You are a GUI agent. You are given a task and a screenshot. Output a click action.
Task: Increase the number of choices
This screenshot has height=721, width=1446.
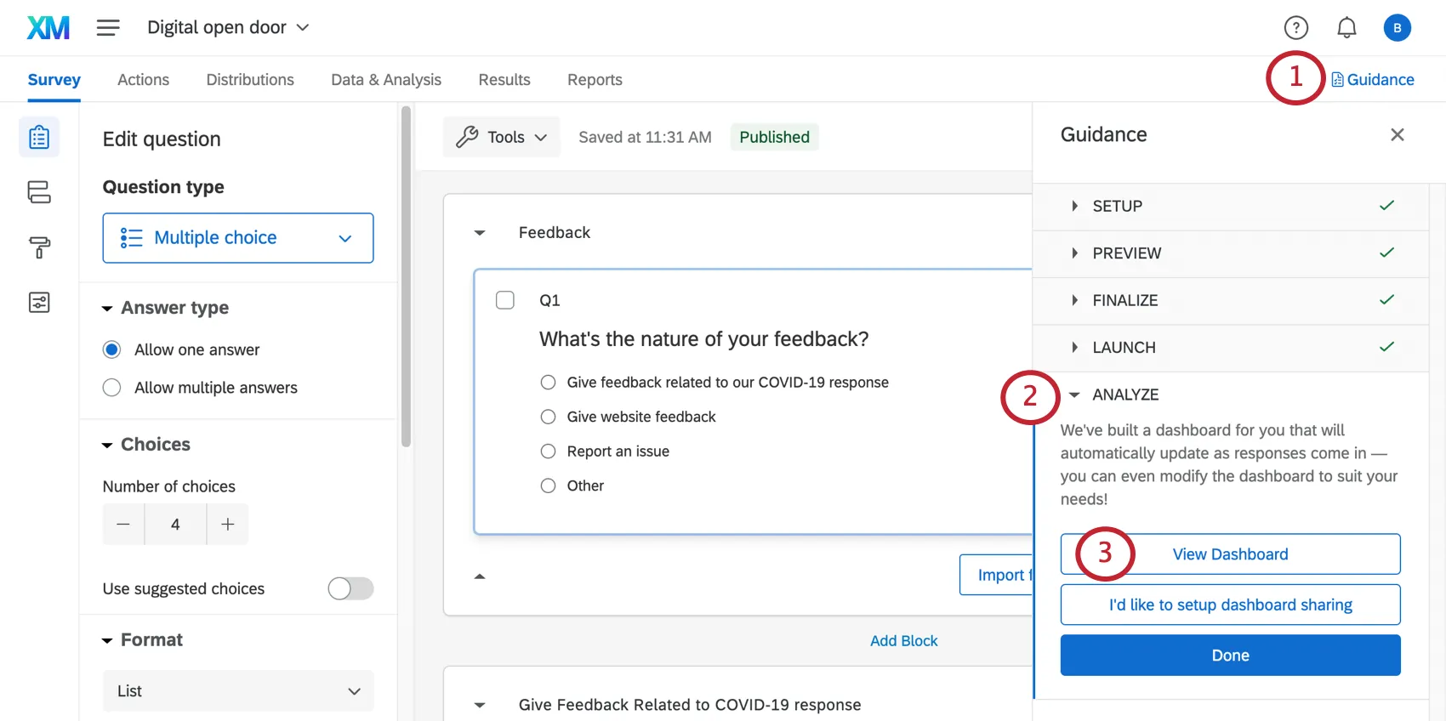pyautogui.click(x=228, y=525)
